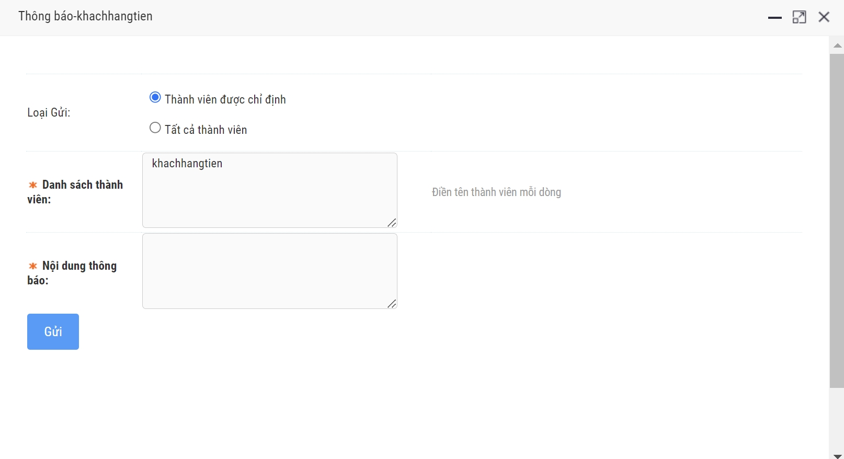The width and height of the screenshot is (844, 459).
Task: Click scrollbar track below the thumb
Action: pos(837,418)
